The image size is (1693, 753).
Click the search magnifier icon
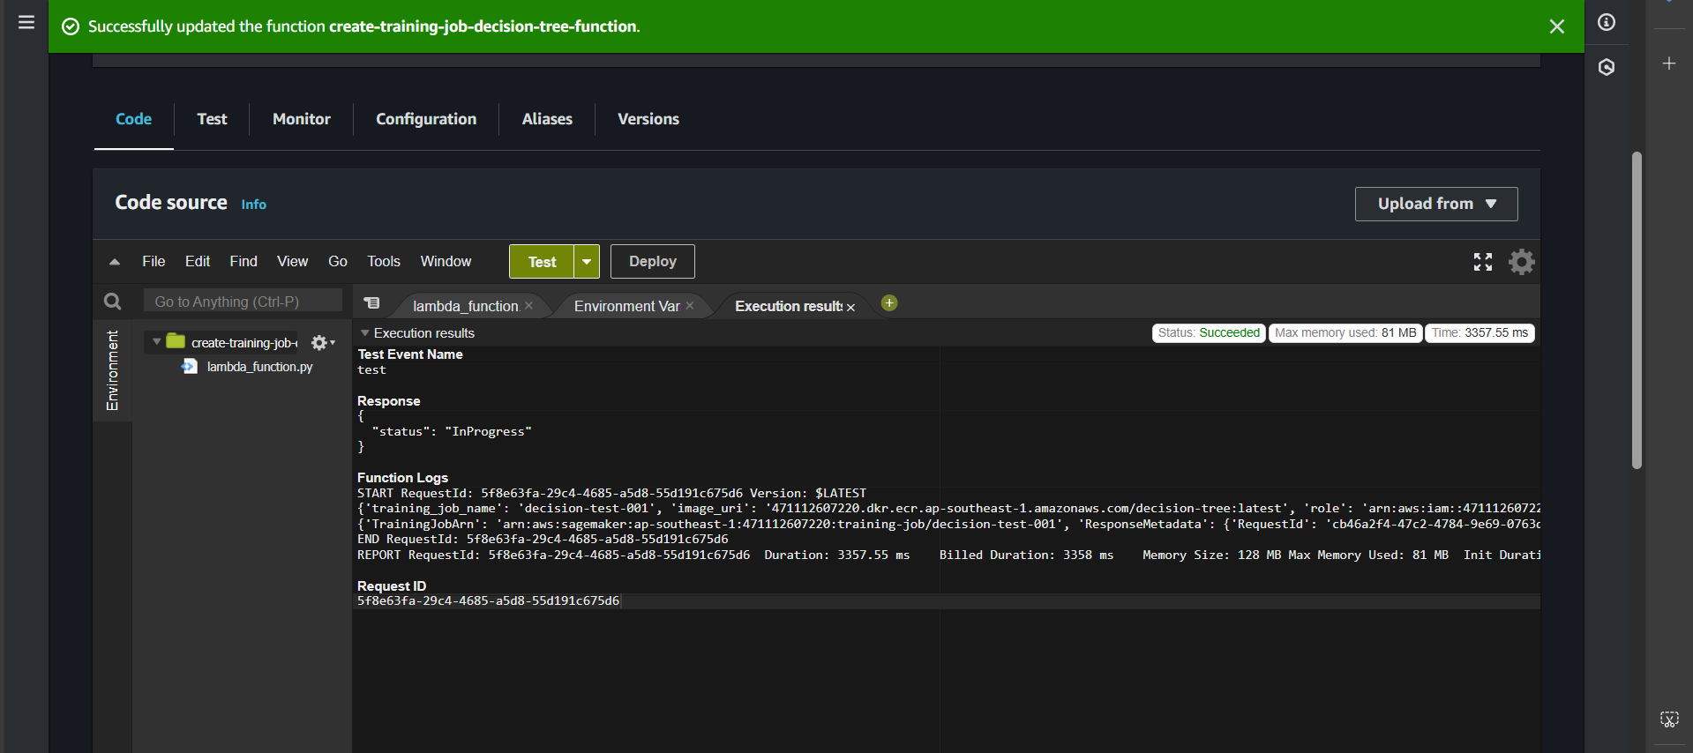pos(112,302)
